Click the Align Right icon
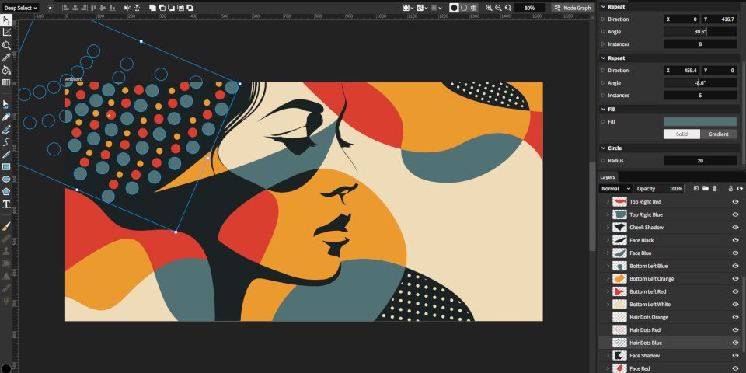The height and width of the screenshot is (373, 746). [83, 8]
